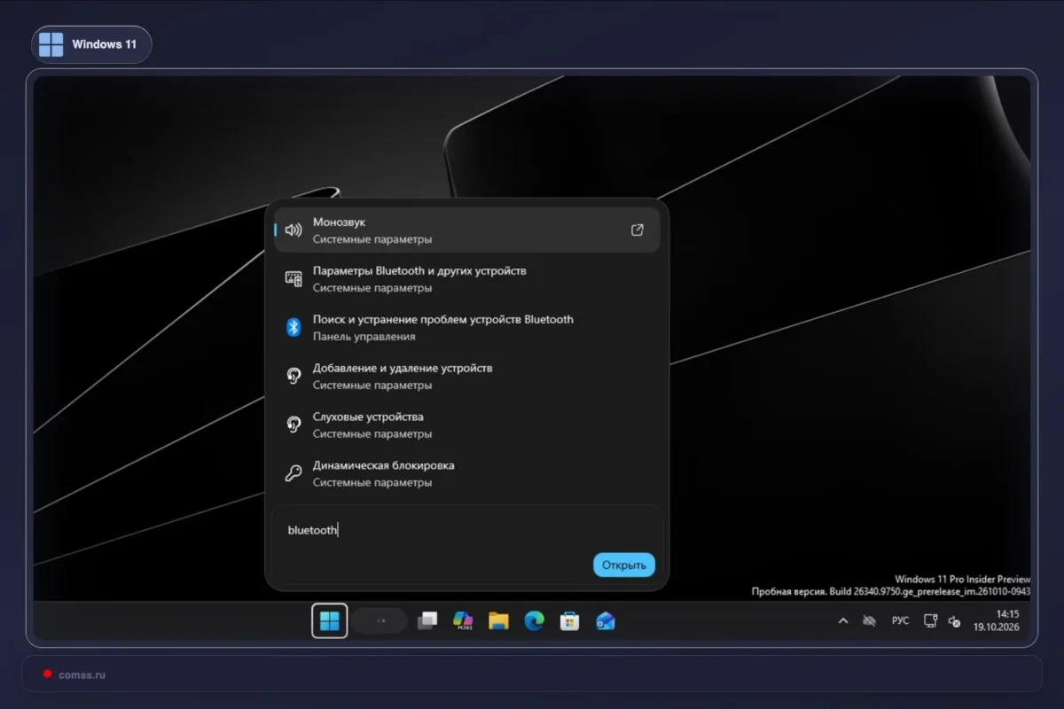Select the Слуховые устройства result

(x=466, y=425)
